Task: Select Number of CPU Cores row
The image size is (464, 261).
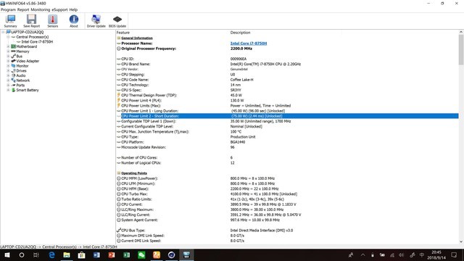Action: [287, 158]
